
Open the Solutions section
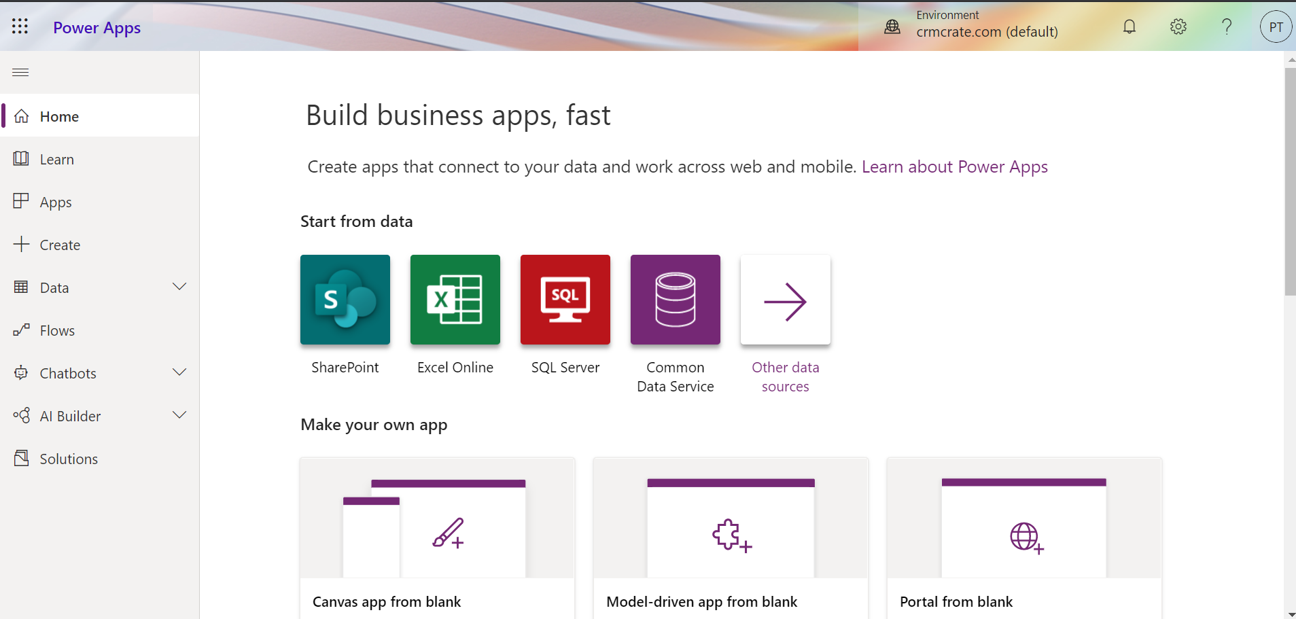[69, 458]
